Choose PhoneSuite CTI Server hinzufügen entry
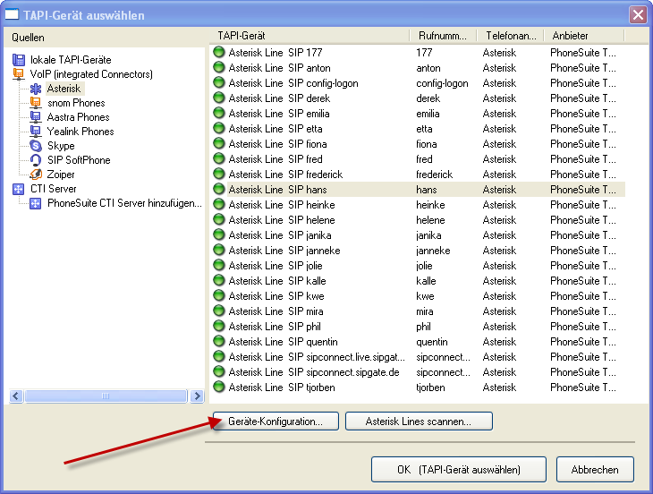Screen dimensions: 653x494 coord(124,203)
